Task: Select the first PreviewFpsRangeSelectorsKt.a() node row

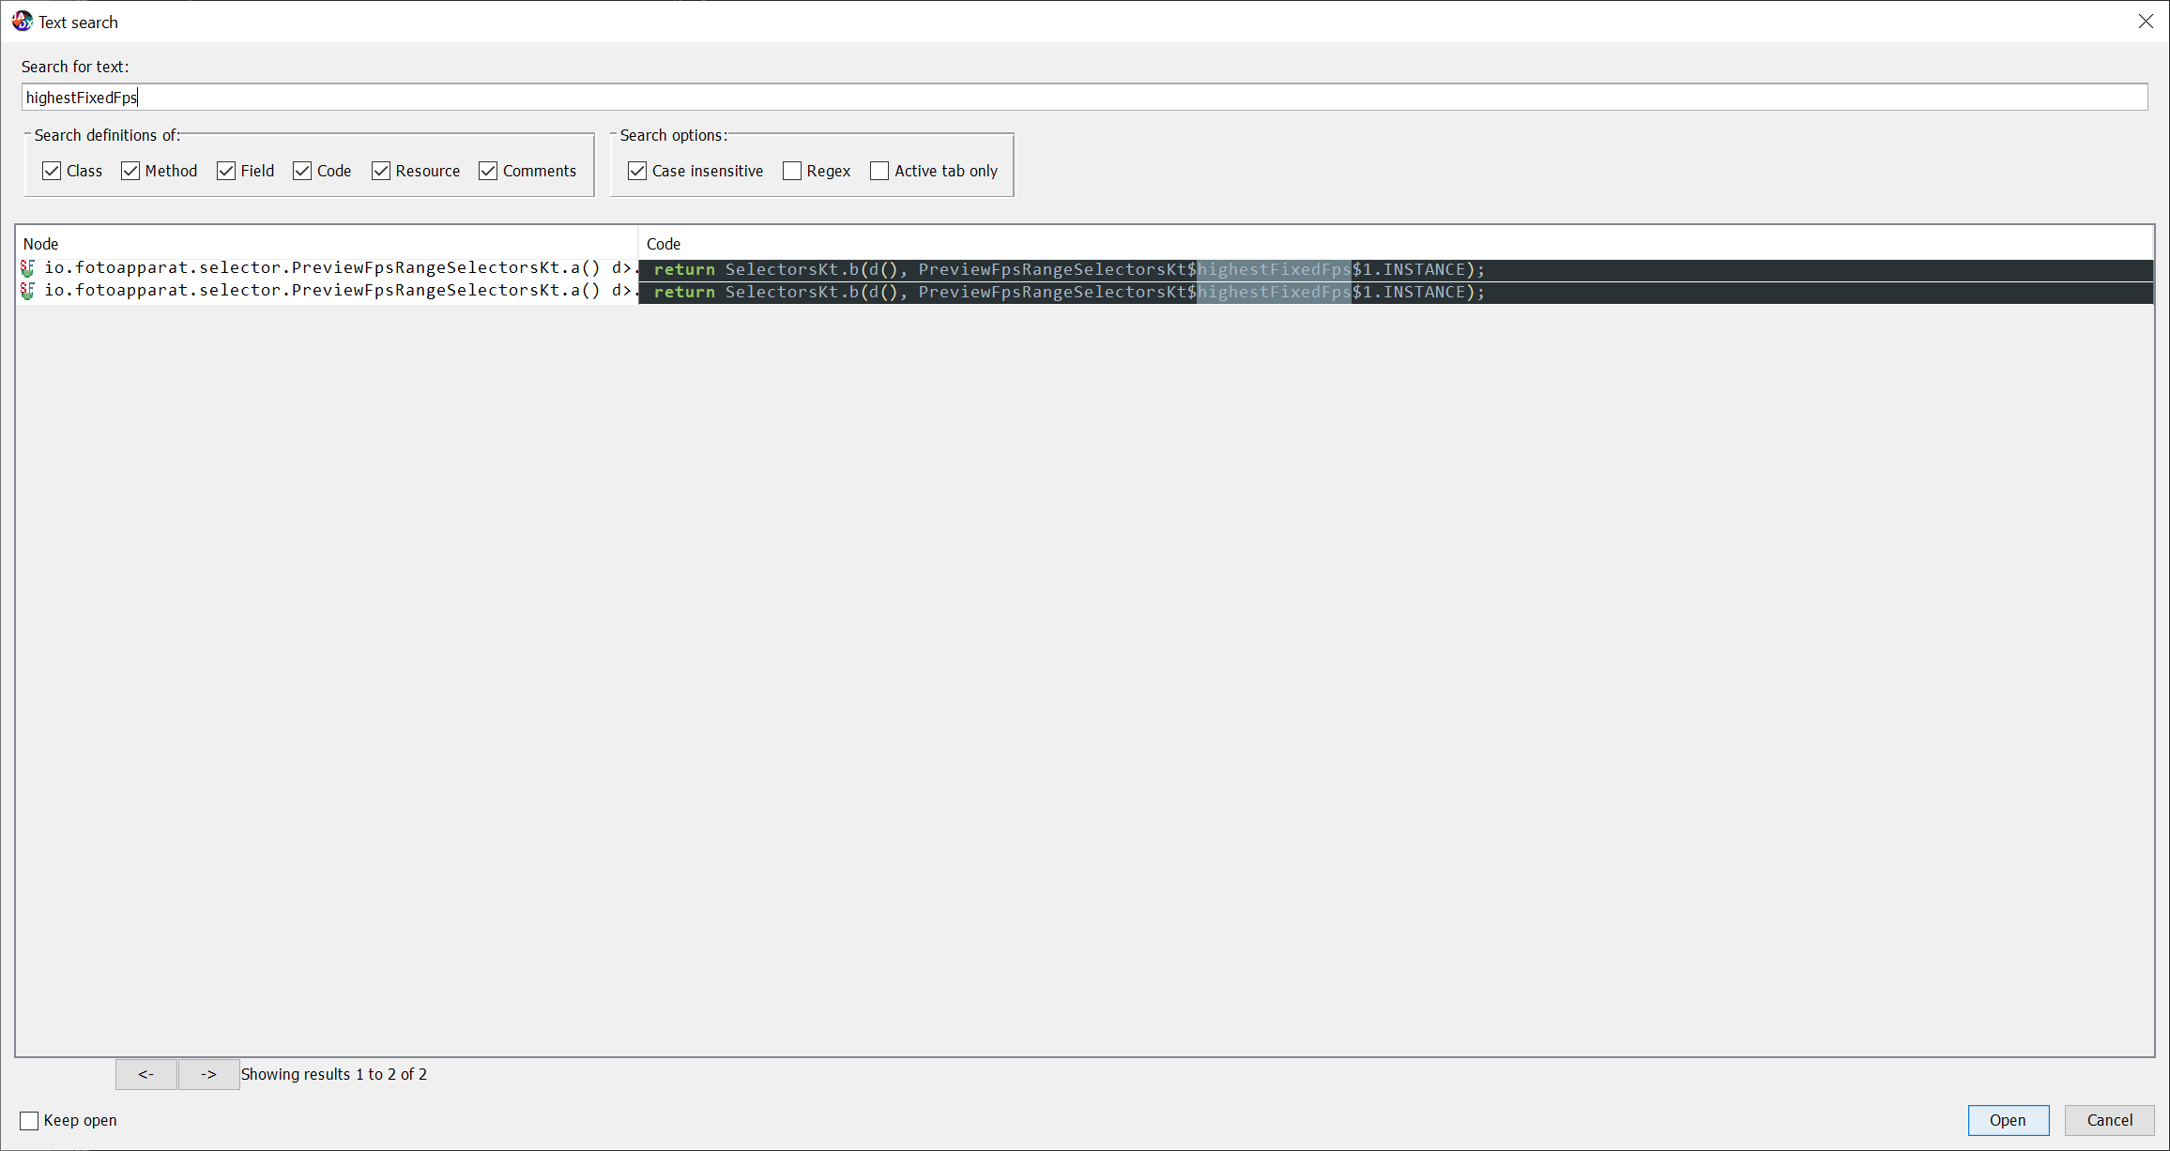Action: (x=328, y=268)
